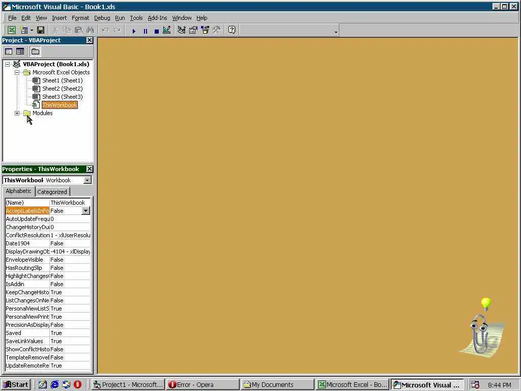Open View Microsoft Excel toolbar icon
Screen dimensions: 521x391
click(x=12, y=30)
